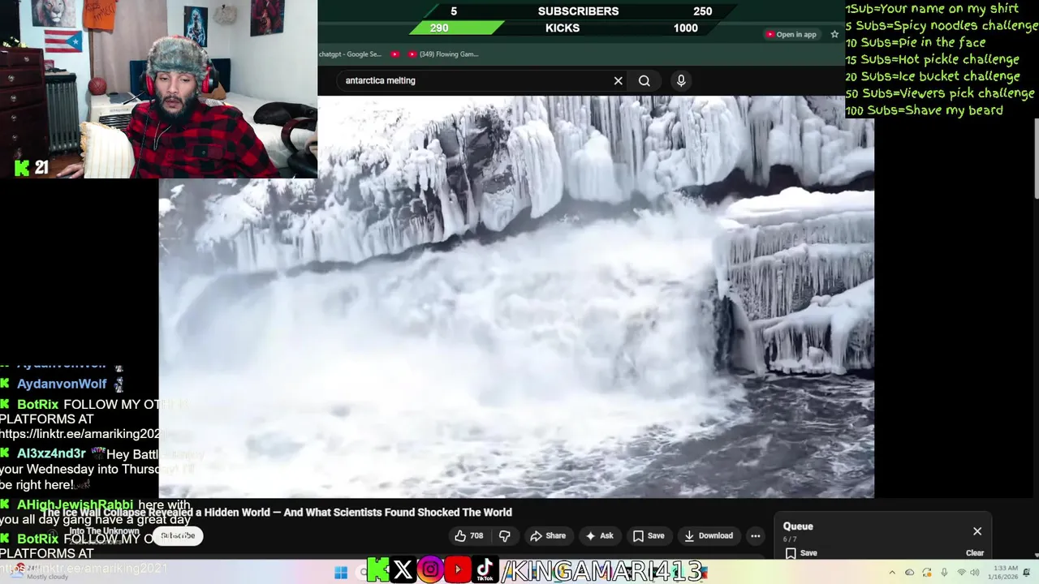Open the '(349) Flowing Gam...' YouTube bookmark
Viewport: 1039px width, 584px height.
tap(443, 54)
